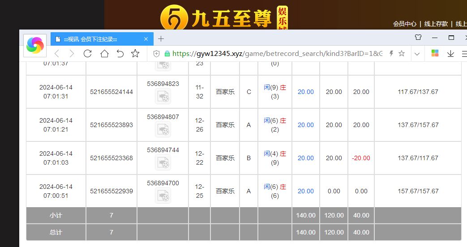Screen dimensions: 467x247
Task: Go to browser home page icon
Action: (104, 54)
